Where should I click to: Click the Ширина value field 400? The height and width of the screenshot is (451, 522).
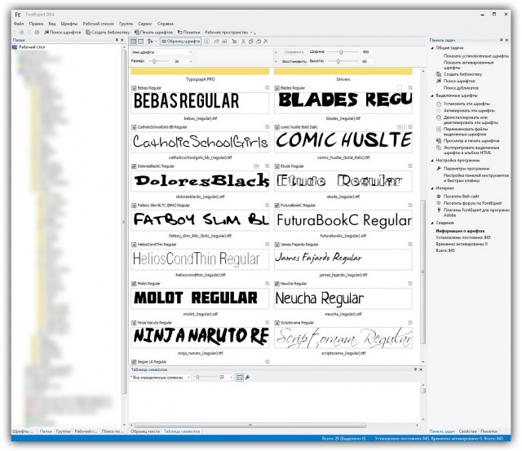pyautogui.click(x=367, y=52)
